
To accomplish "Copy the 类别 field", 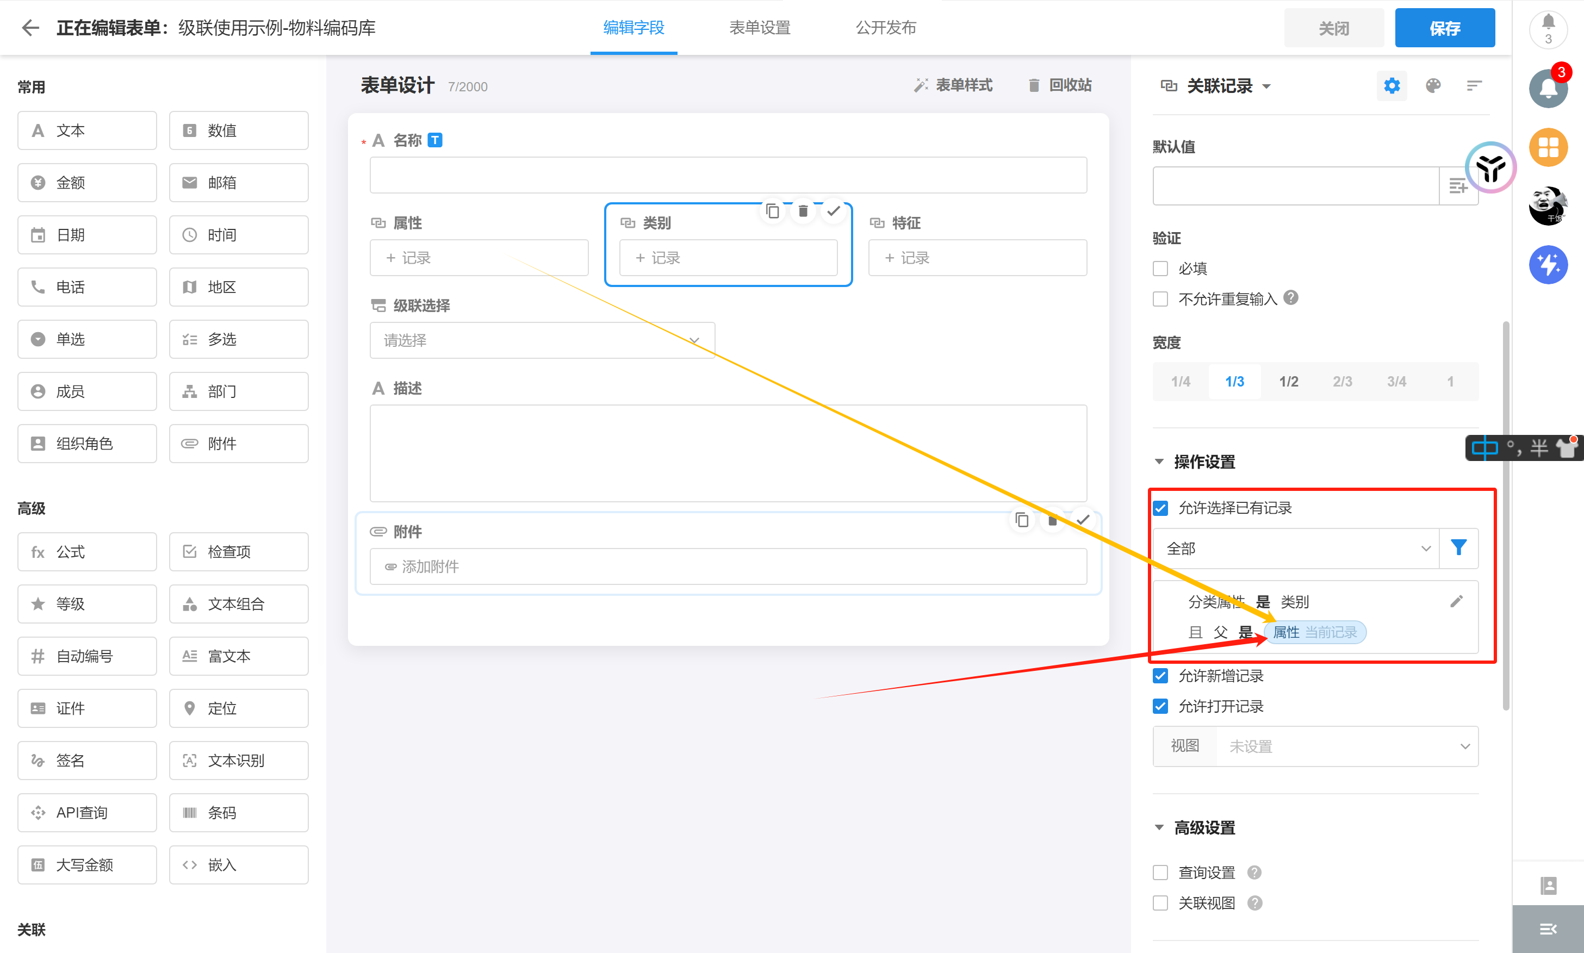I will pyautogui.click(x=773, y=210).
